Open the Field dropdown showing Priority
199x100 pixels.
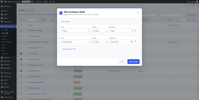(76, 31)
